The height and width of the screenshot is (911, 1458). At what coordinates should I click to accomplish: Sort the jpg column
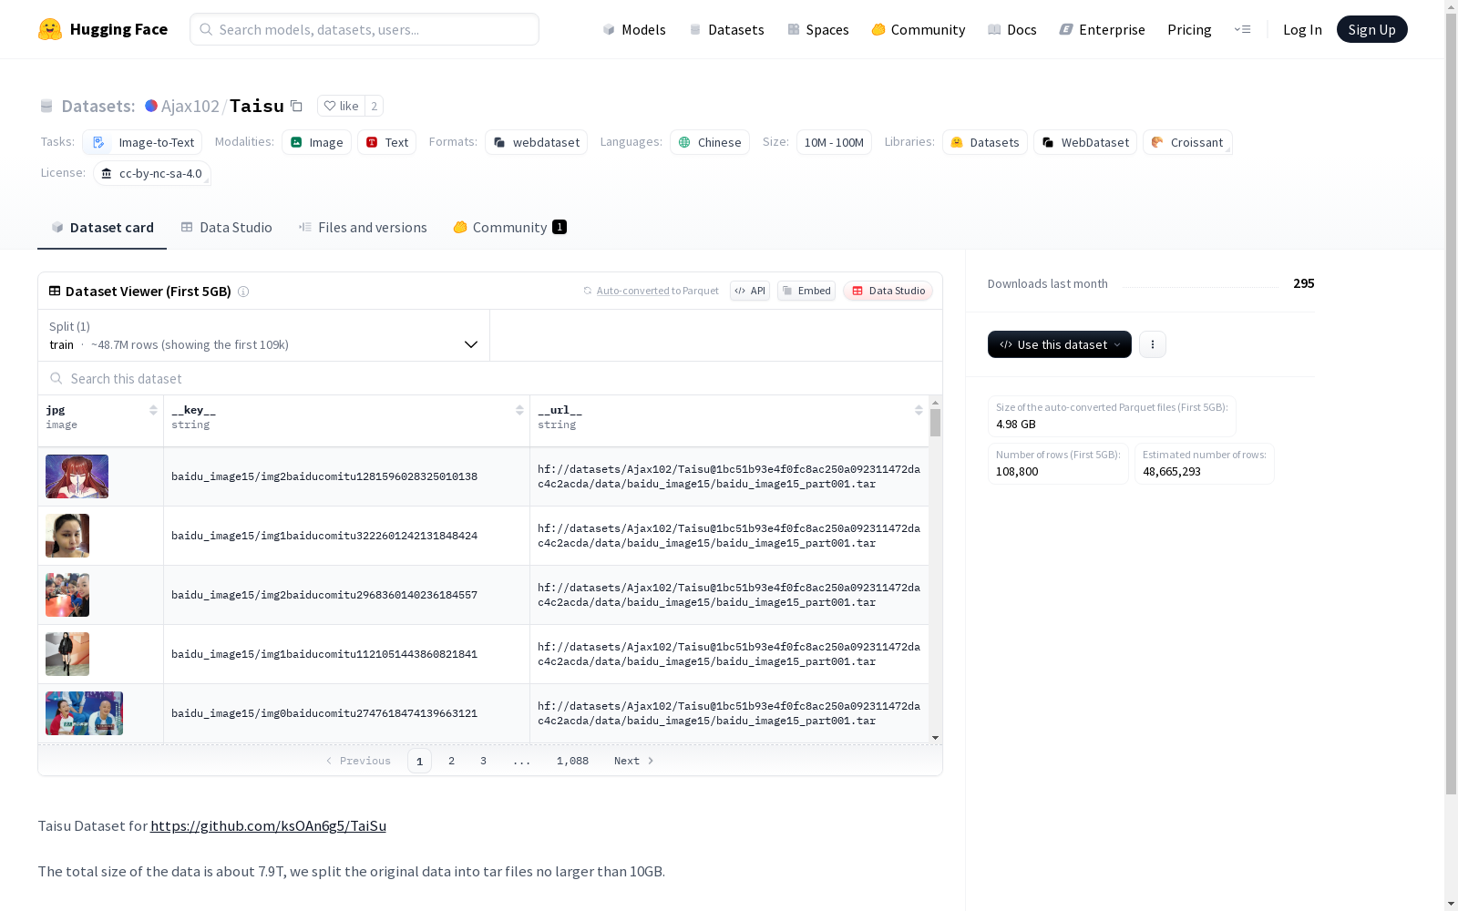click(153, 410)
